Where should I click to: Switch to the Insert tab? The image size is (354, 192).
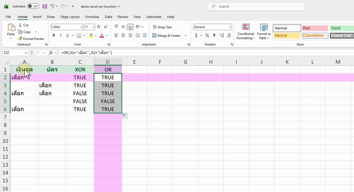pos(37,17)
